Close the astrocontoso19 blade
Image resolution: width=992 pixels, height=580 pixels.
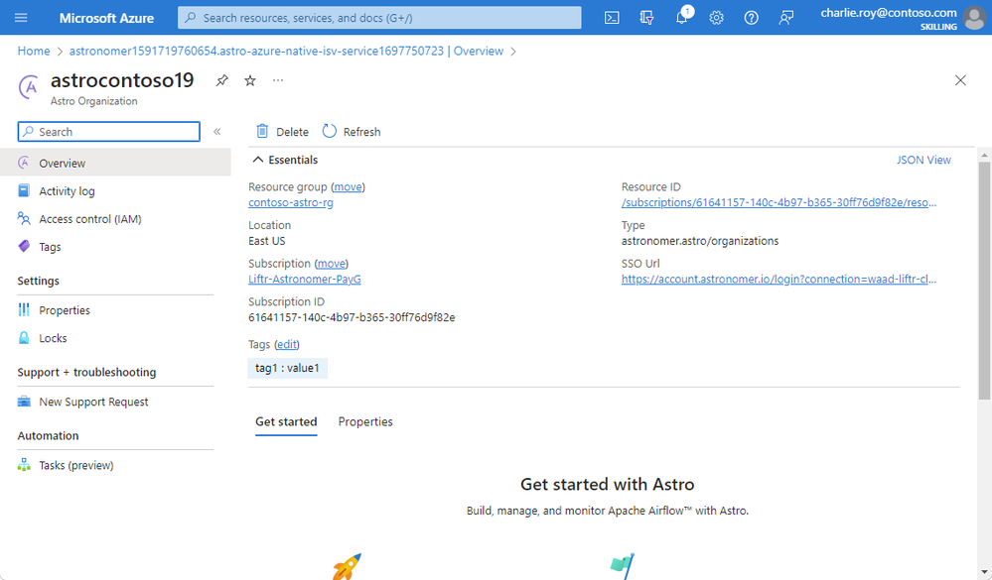pyautogui.click(x=960, y=80)
